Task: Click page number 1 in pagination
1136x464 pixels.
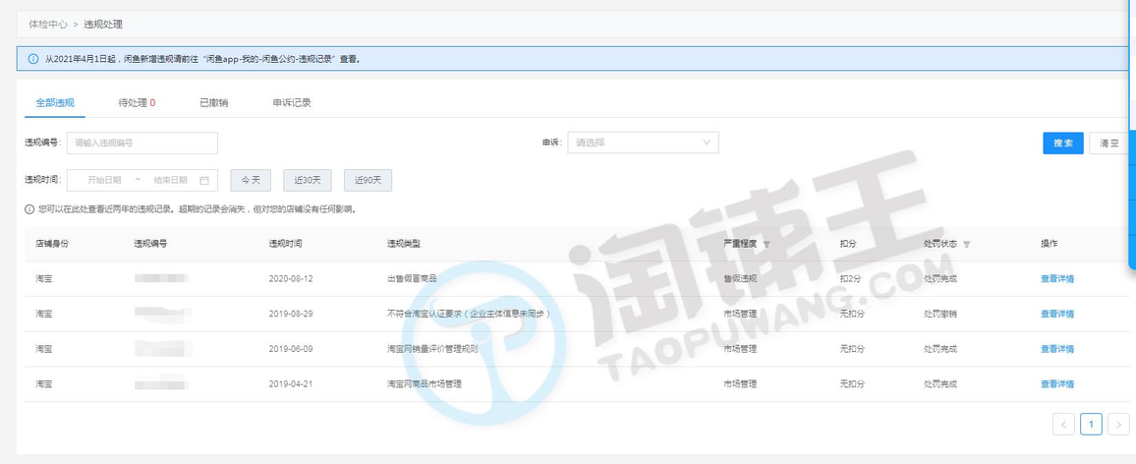Action: pyautogui.click(x=1091, y=424)
